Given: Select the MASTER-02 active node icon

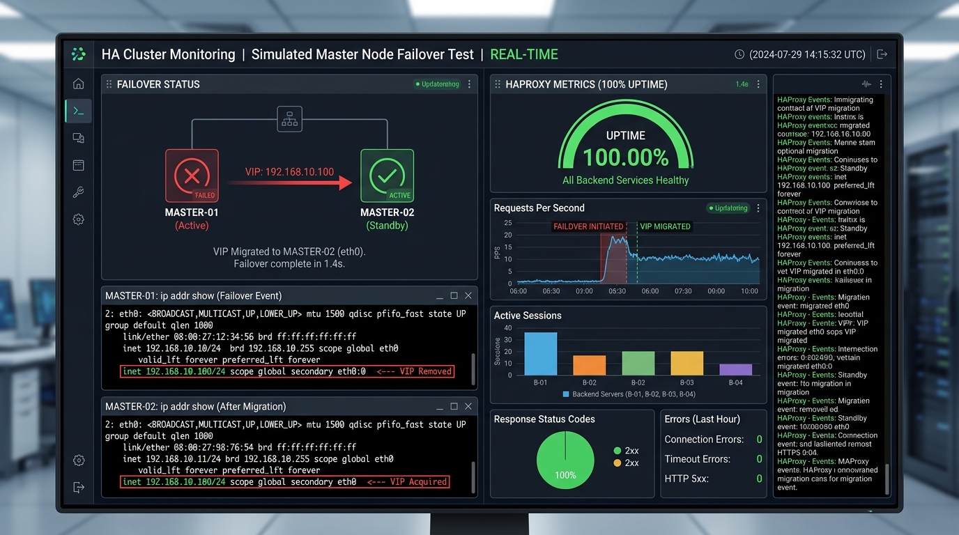Looking at the screenshot, I should click(x=387, y=176).
